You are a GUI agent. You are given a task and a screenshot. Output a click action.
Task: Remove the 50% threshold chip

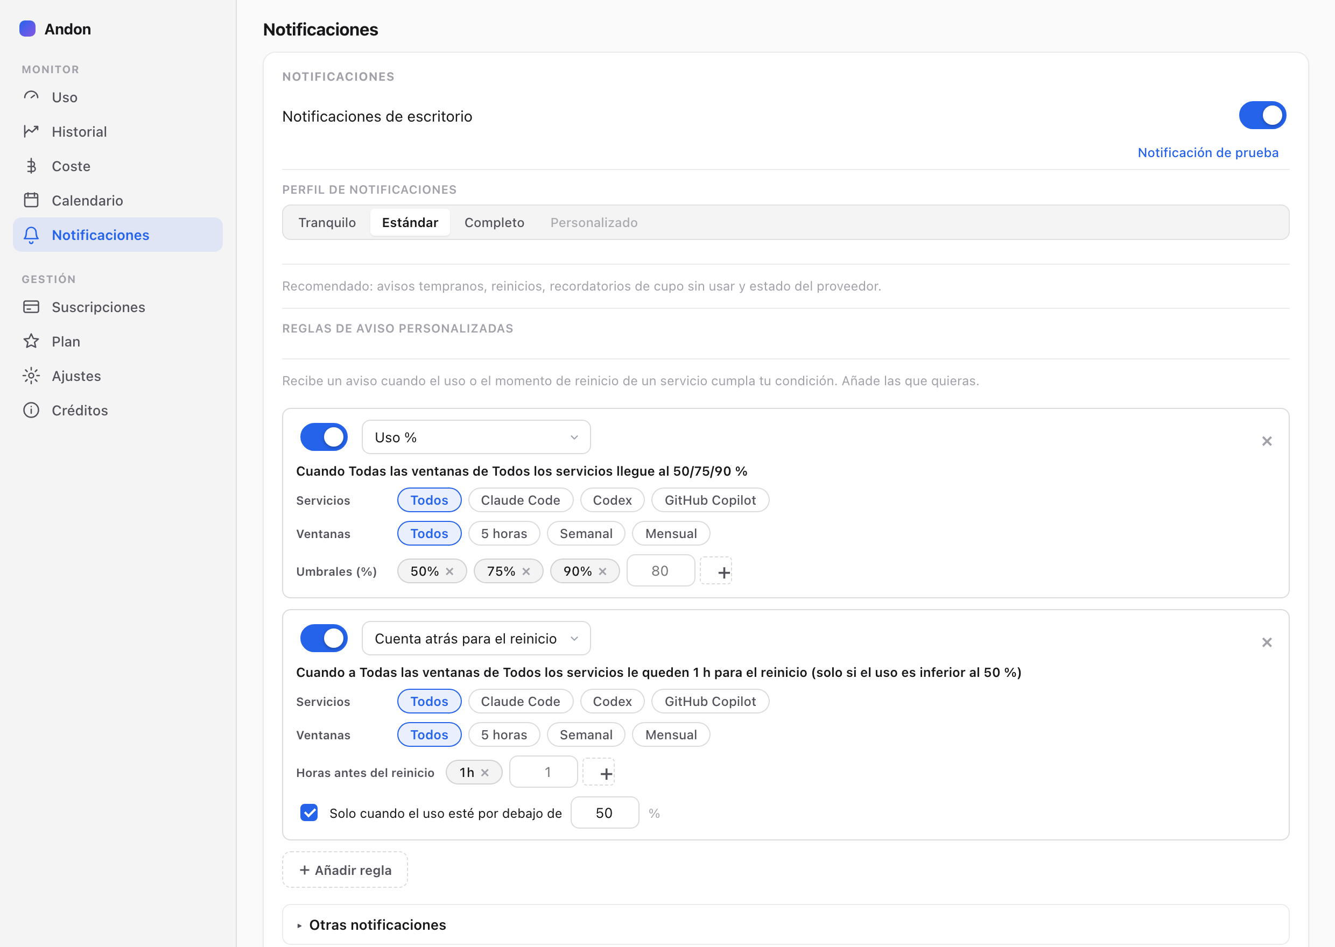click(449, 571)
